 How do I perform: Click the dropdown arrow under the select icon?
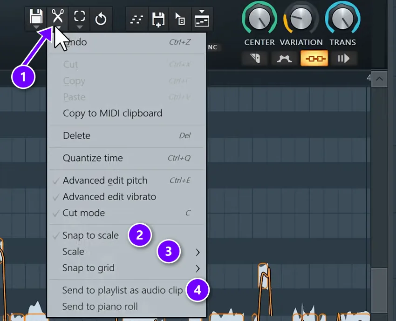(79, 27)
